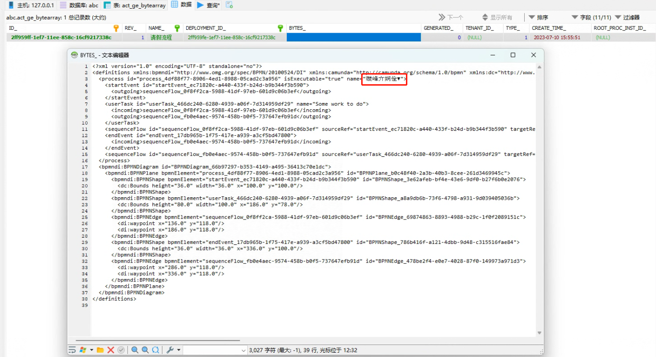Screen dimensions: 656x357
Task: Open the 过滤器 filter panel
Action: 627,17
